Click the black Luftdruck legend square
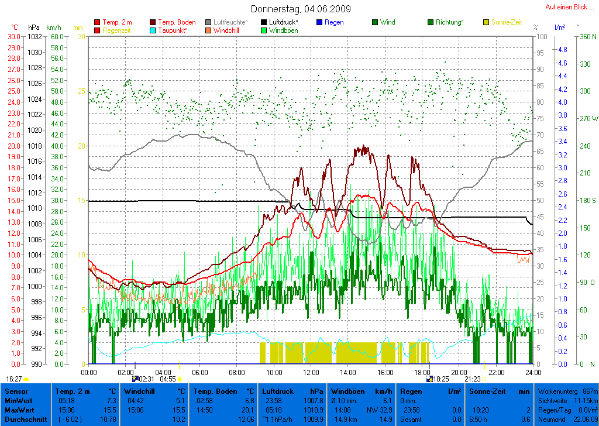This screenshot has width=599, height=426. 264,22
